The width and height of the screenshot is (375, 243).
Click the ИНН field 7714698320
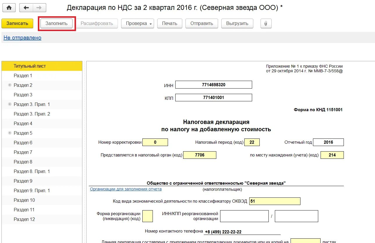tap(214, 85)
